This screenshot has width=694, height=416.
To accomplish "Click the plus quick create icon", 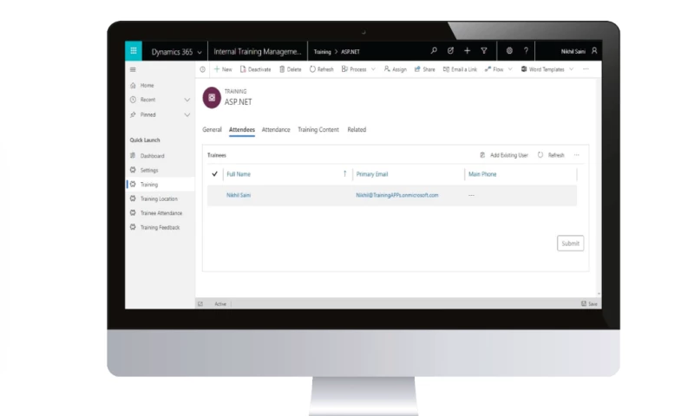I will pos(467,51).
